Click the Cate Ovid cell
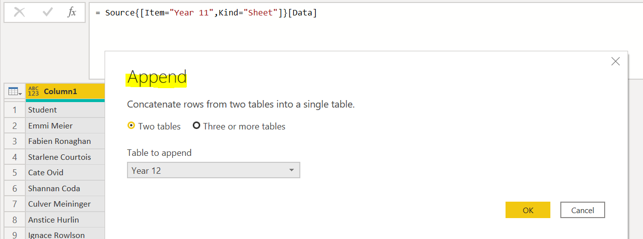This screenshot has width=643, height=239. click(65, 172)
